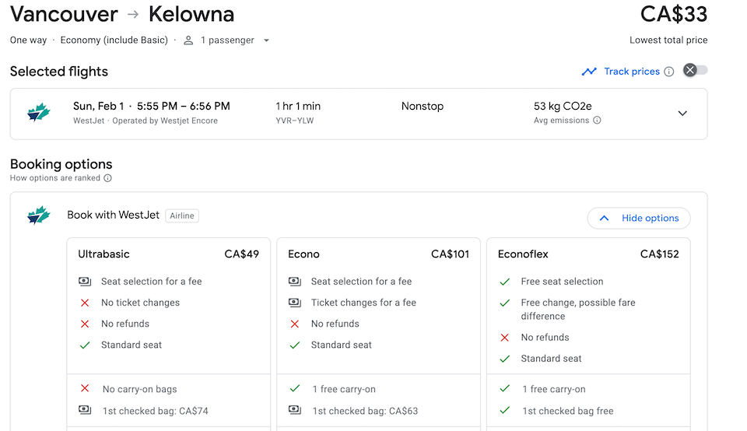Click the Econo ticket changes fee icon

pos(295,303)
